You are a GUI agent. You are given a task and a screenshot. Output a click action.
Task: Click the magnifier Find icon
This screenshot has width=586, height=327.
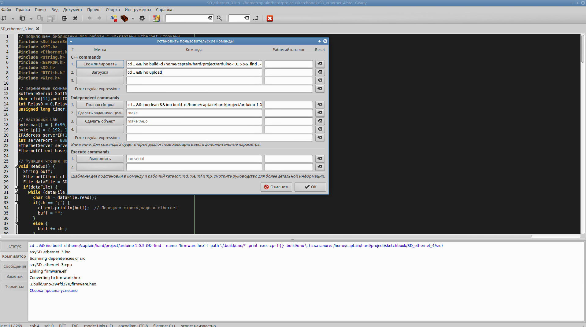219,18
